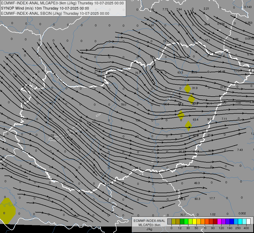The image size is (254, 233).
Task: Select the map value 96.2
Action: tap(182, 152)
